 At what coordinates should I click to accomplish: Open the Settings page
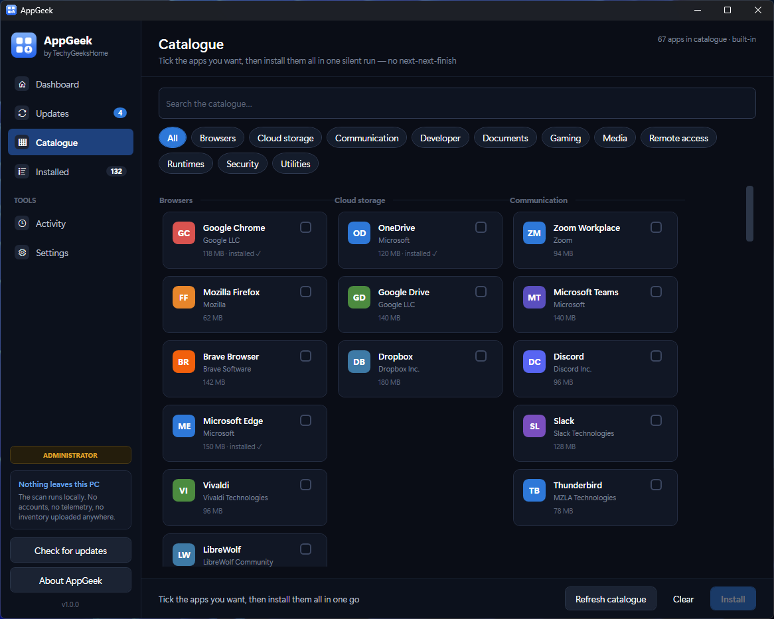pos(70,253)
